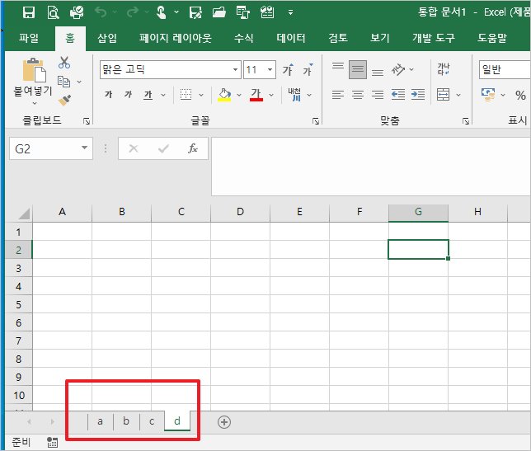
Task: Expand the font size dropdown showing 11
Action: 272,70
